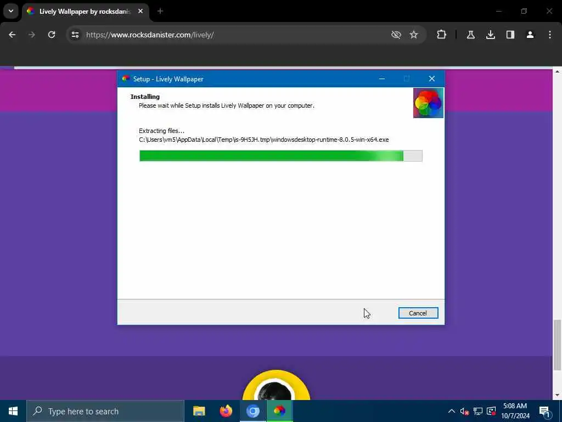
Task: Click the webpage vertical scrollbar thumb
Action: (x=557, y=345)
